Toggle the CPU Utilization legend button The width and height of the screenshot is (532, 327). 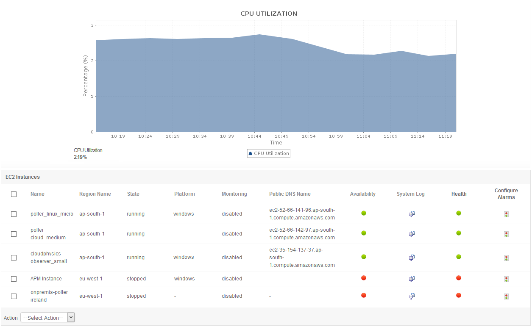(x=268, y=153)
